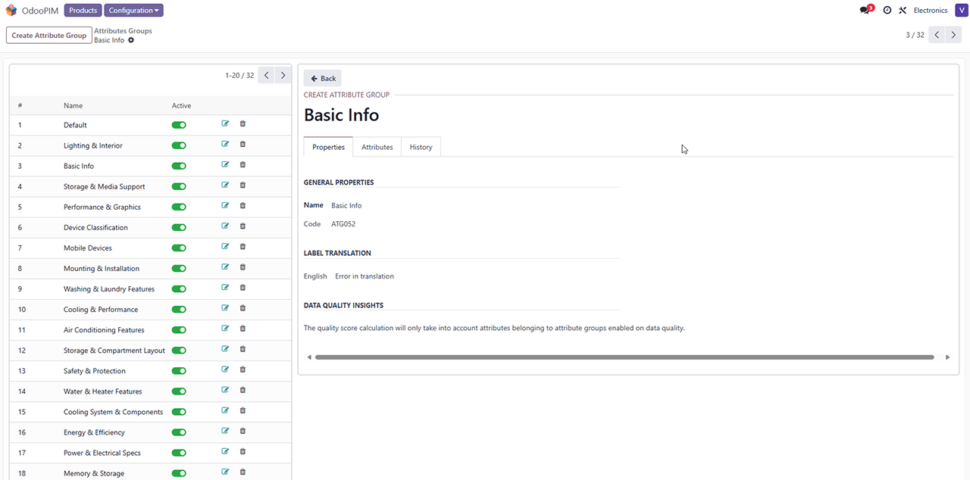Open the messages chat icon
970x480 pixels.
pos(865,11)
